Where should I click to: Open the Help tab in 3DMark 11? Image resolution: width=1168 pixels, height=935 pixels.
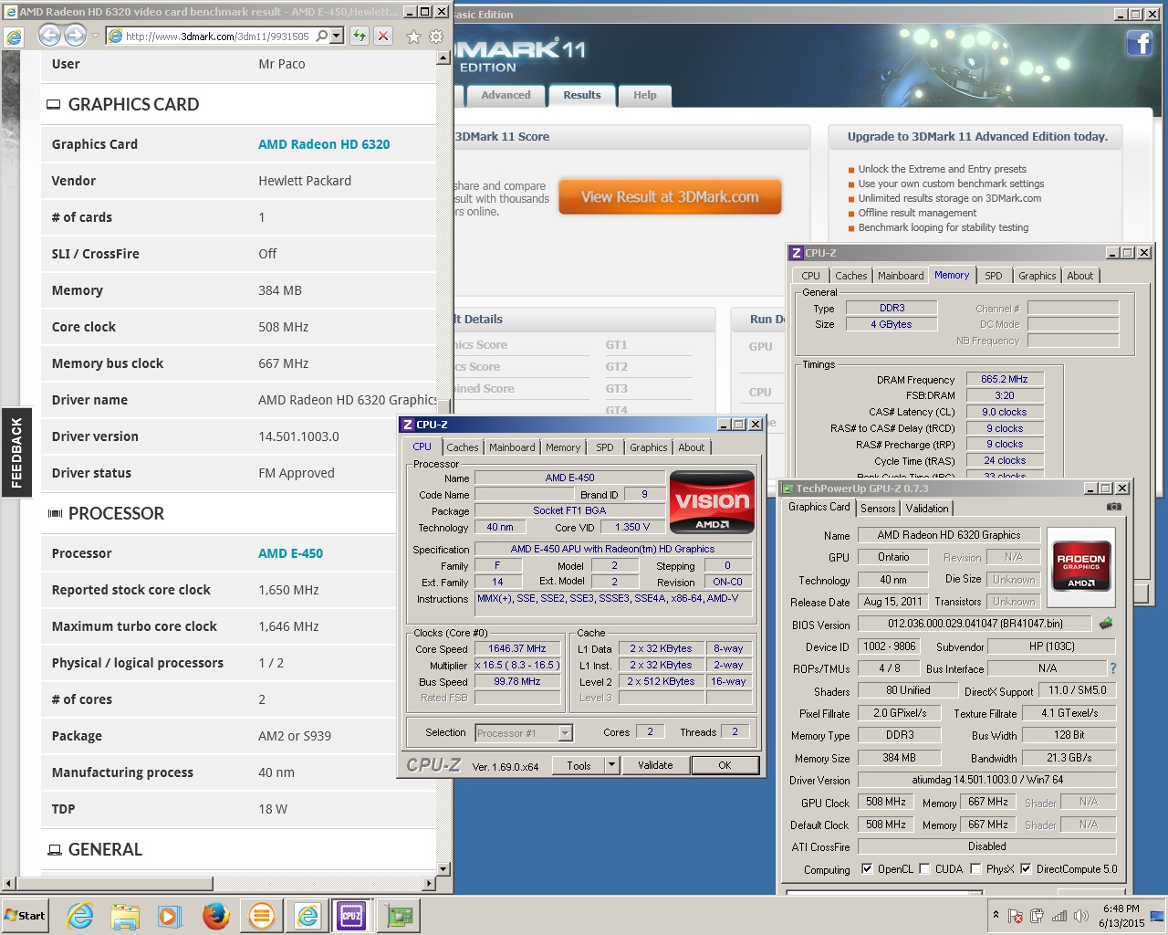coord(645,95)
